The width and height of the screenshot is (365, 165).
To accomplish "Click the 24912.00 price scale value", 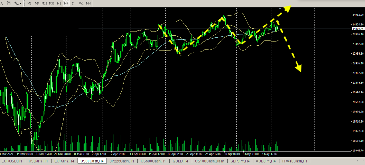I will click(x=358, y=15).
